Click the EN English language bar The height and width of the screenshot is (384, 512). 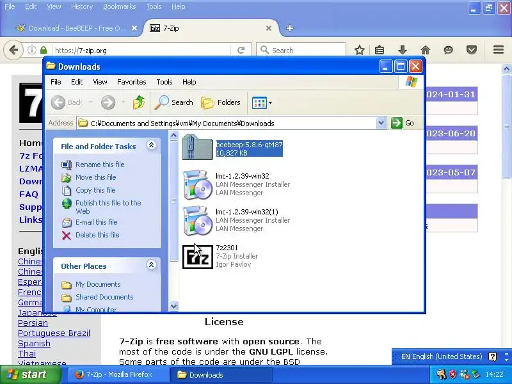442,356
